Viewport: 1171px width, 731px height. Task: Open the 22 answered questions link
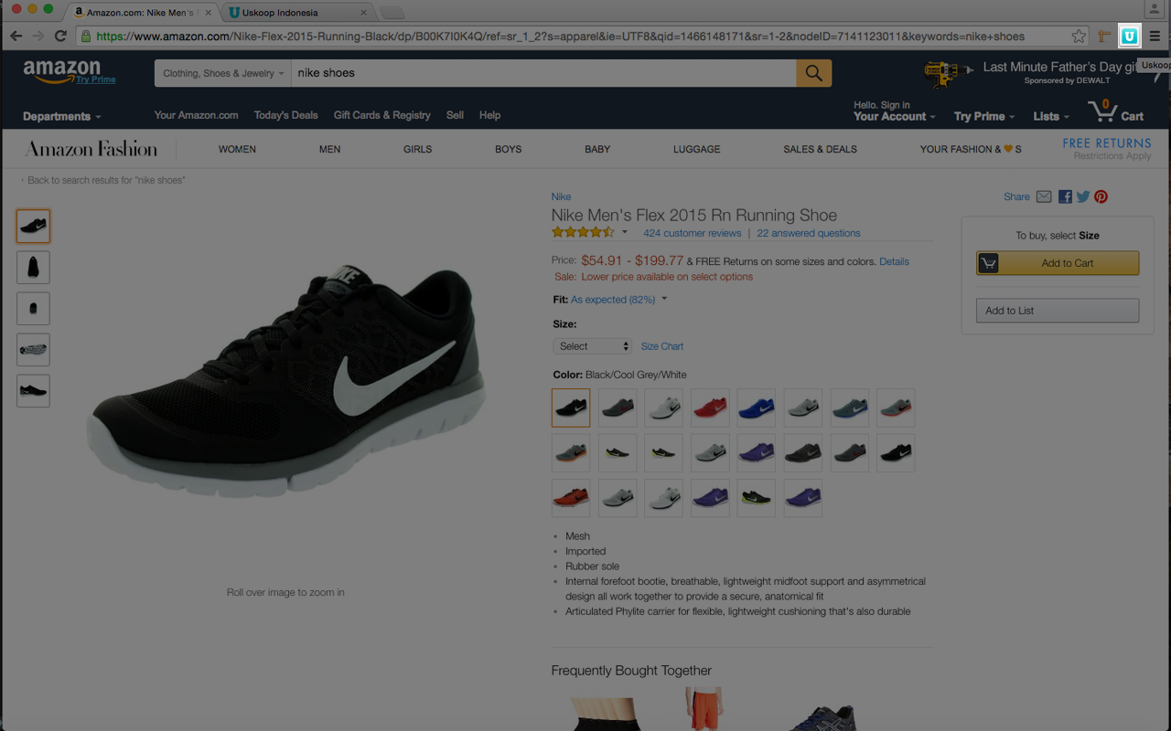point(809,233)
